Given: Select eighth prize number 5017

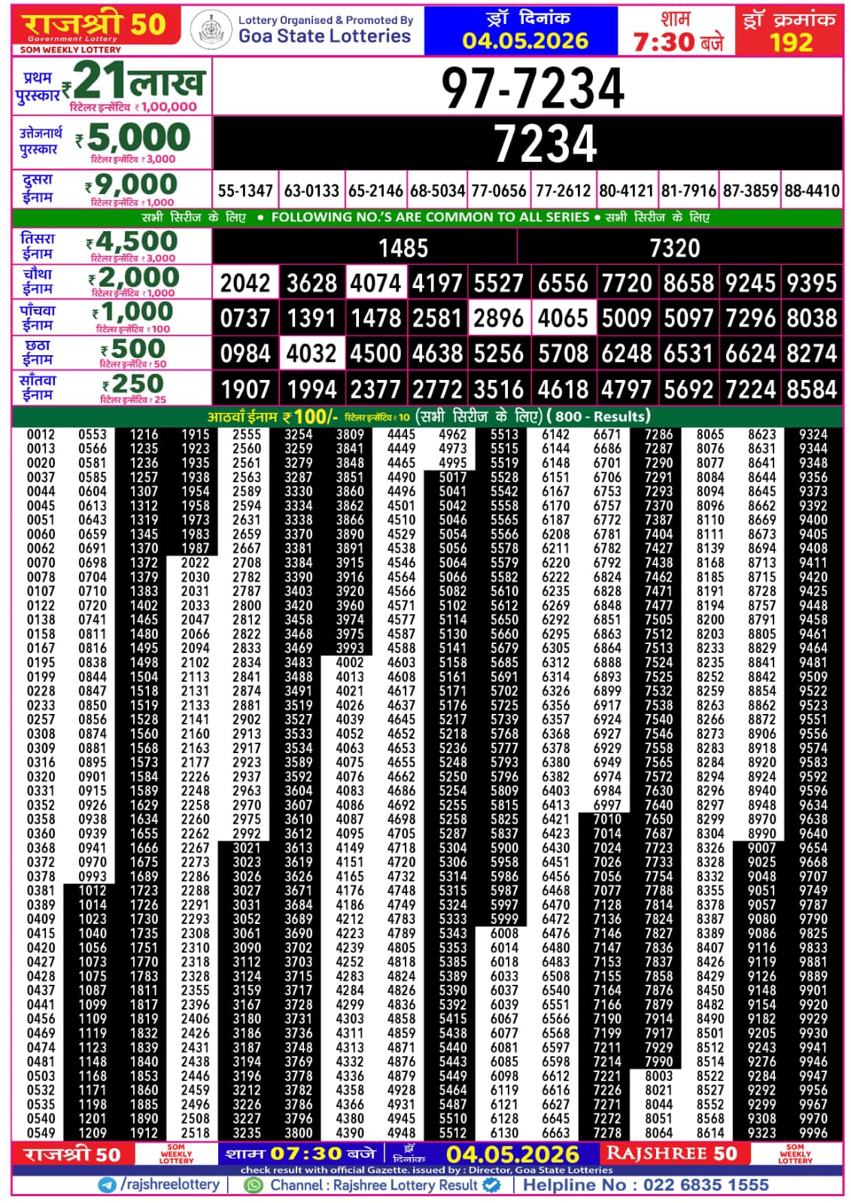Looking at the screenshot, I should pyautogui.click(x=452, y=477).
